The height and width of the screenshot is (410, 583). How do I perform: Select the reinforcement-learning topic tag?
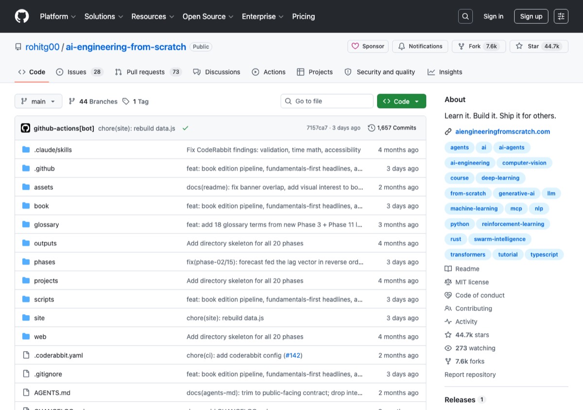[x=513, y=224]
